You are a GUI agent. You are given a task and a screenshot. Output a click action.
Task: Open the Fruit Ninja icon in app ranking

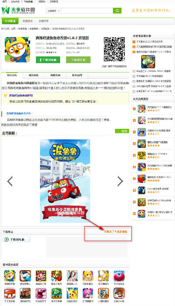point(141,202)
